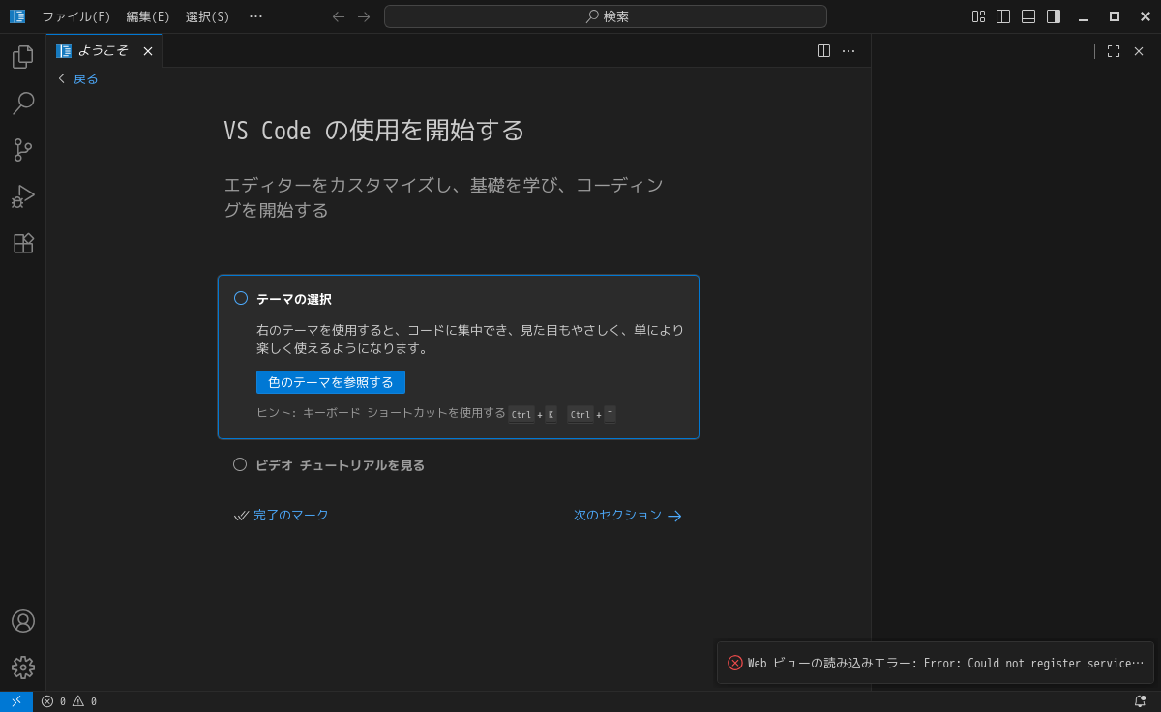
Task: Open the Extensions view
Action: coord(23,243)
